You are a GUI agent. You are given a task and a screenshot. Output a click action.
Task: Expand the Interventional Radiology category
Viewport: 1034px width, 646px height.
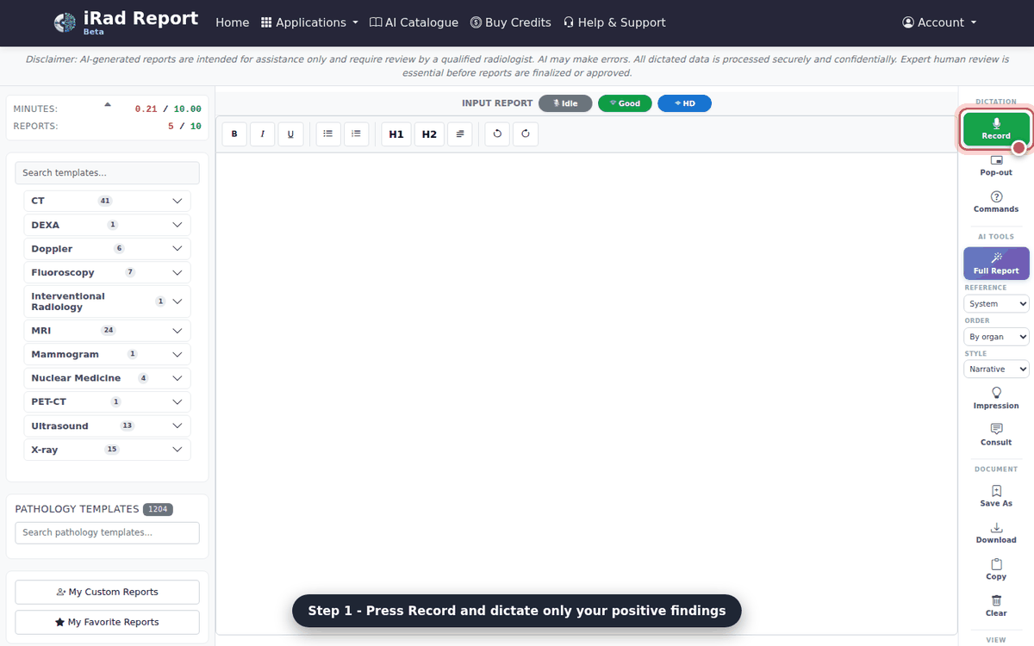(107, 301)
